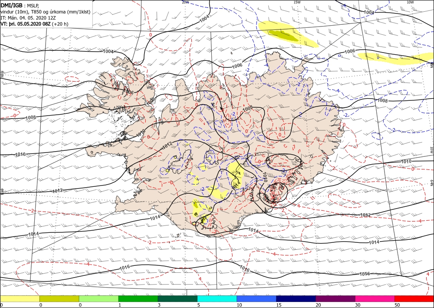Viewport: 434px width, 308px height.
Task: Click the 'vindur (10m), T850 og úrkoma' line
Action: coord(46,12)
